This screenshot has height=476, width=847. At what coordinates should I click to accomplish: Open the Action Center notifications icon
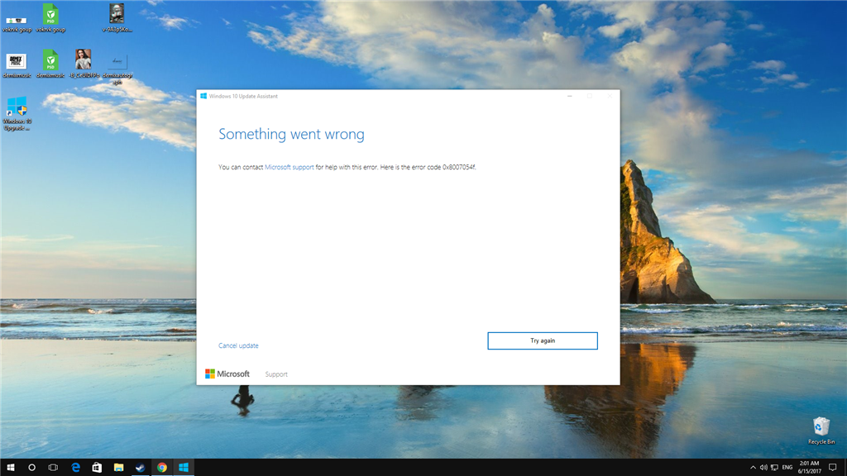coord(833,468)
